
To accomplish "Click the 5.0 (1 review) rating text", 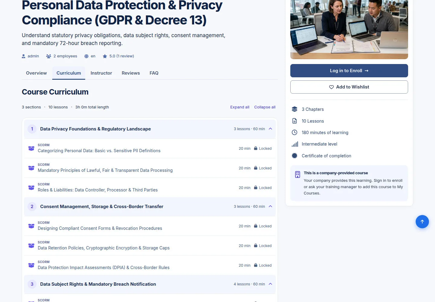I will [122, 56].
